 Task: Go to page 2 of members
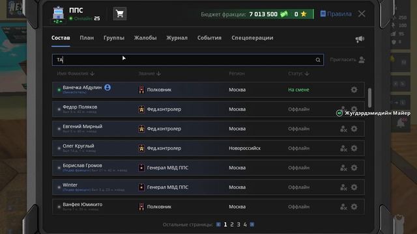pos(232,224)
